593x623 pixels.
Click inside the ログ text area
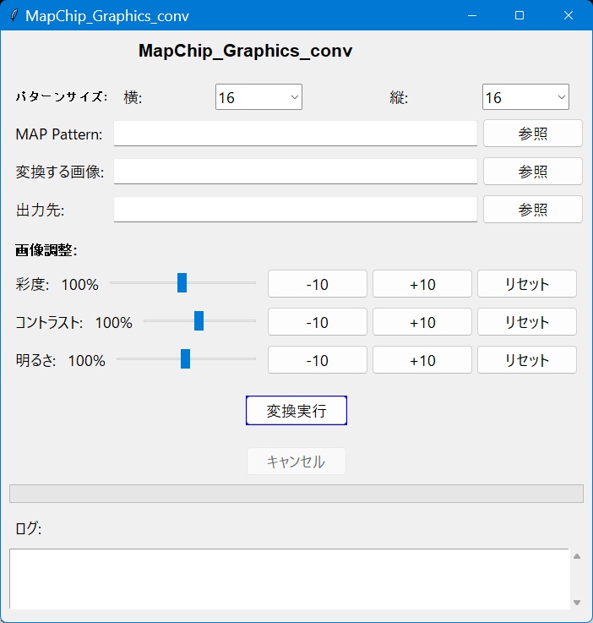click(x=290, y=579)
